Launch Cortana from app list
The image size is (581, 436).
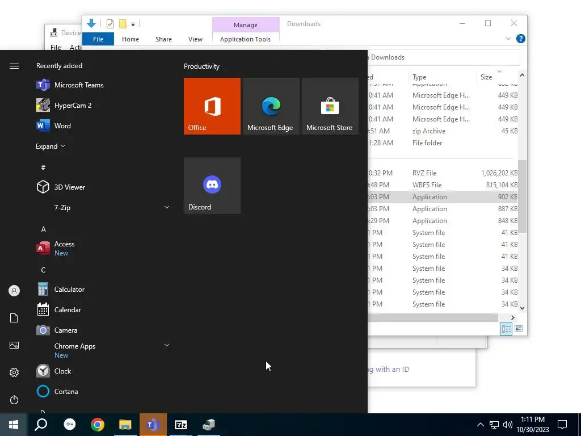[57, 391]
